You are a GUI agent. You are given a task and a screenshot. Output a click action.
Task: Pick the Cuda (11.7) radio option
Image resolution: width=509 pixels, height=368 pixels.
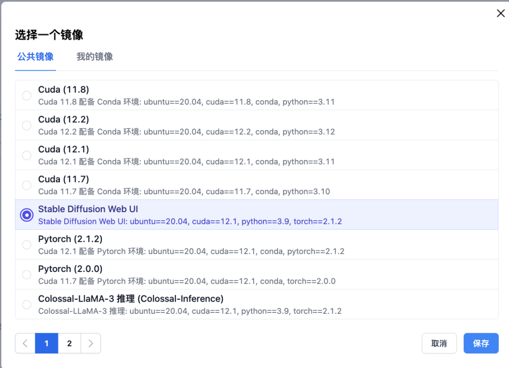click(26, 185)
